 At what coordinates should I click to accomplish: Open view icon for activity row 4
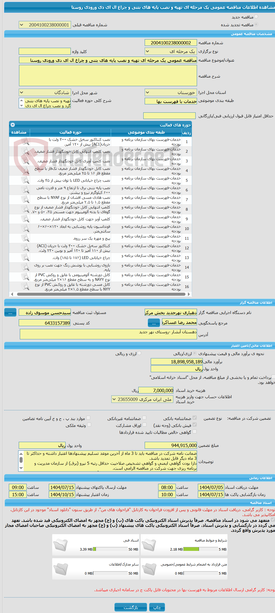25,171
